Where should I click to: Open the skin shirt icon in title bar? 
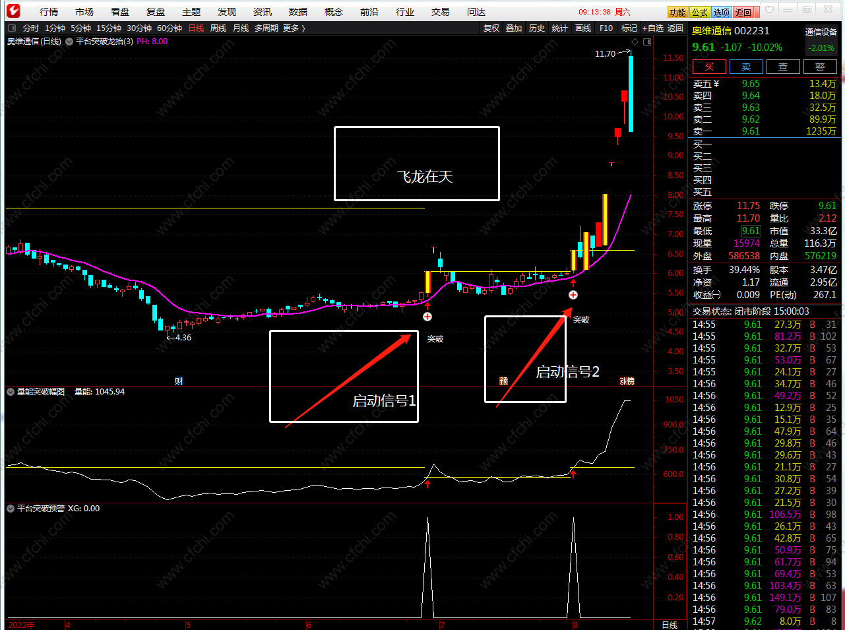click(x=769, y=11)
